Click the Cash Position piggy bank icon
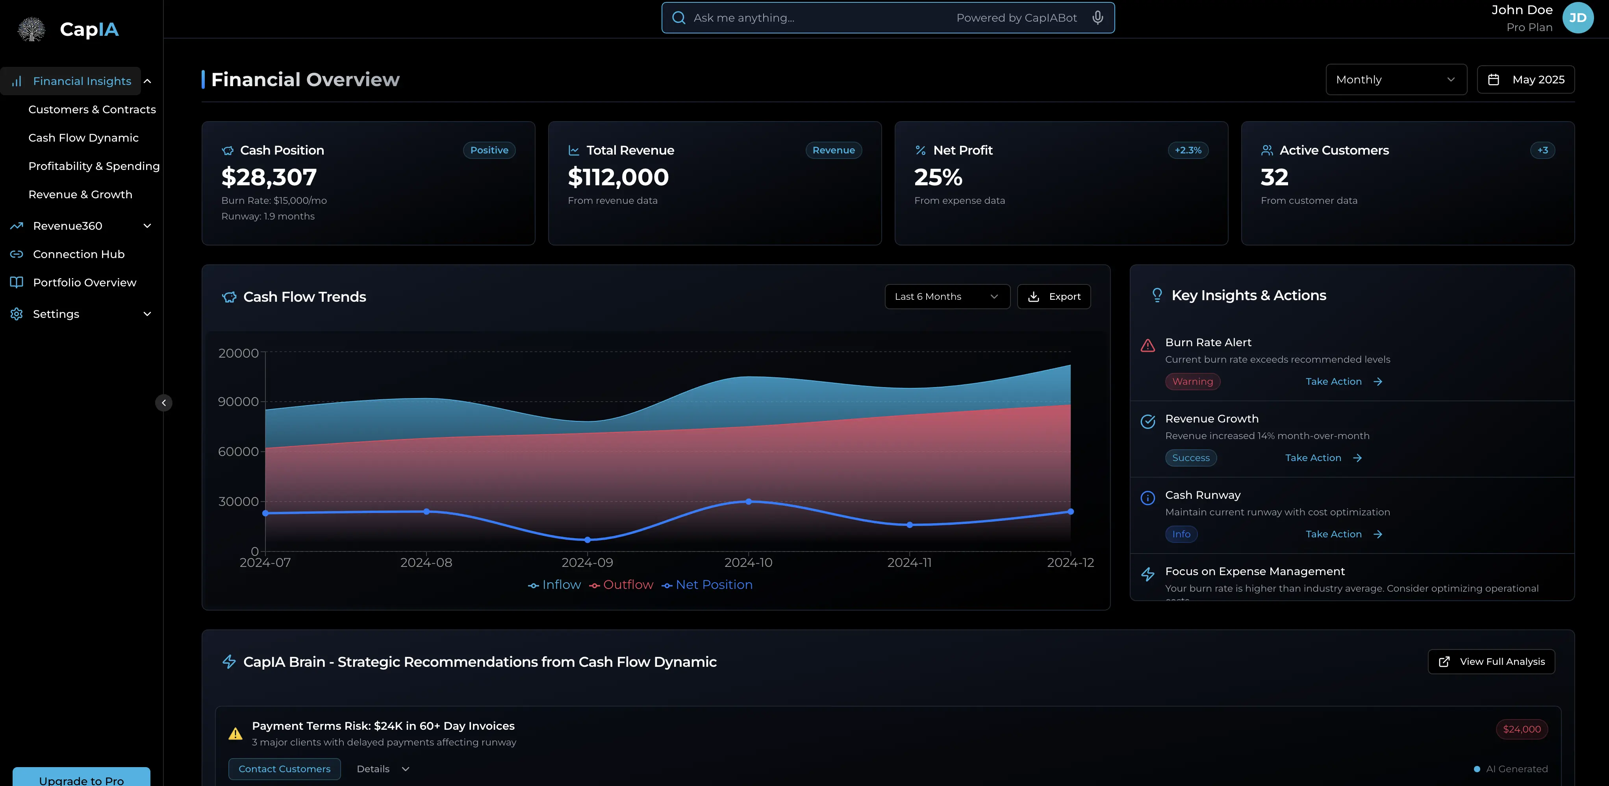This screenshot has width=1609, height=786. tap(228, 150)
